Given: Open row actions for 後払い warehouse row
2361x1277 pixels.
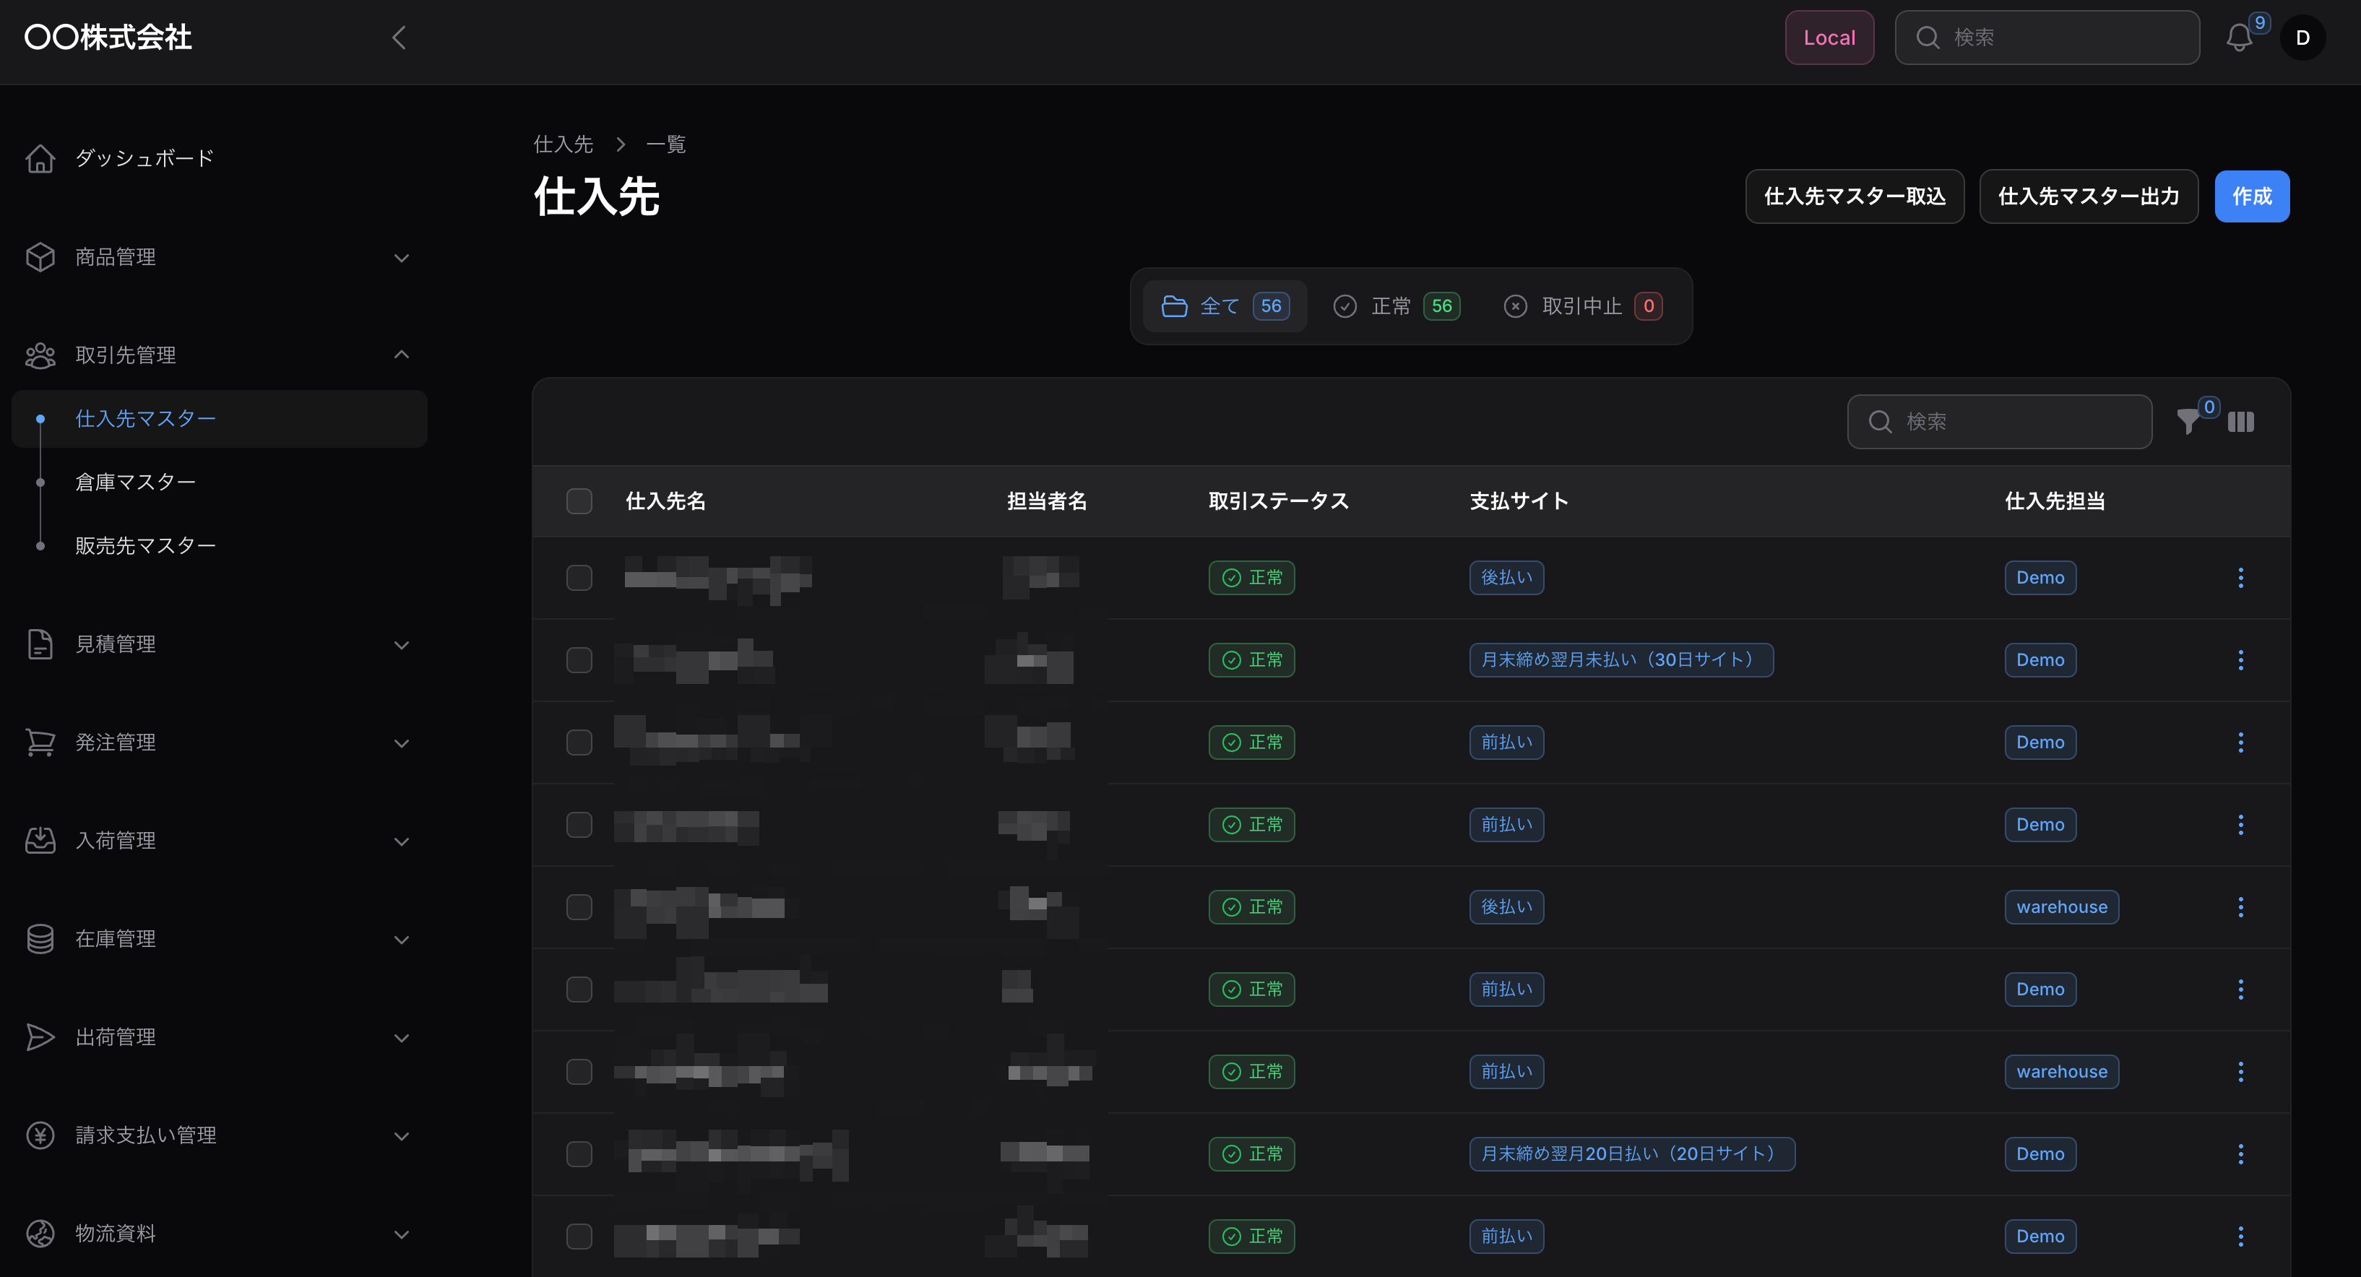Looking at the screenshot, I should click(2241, 907).
